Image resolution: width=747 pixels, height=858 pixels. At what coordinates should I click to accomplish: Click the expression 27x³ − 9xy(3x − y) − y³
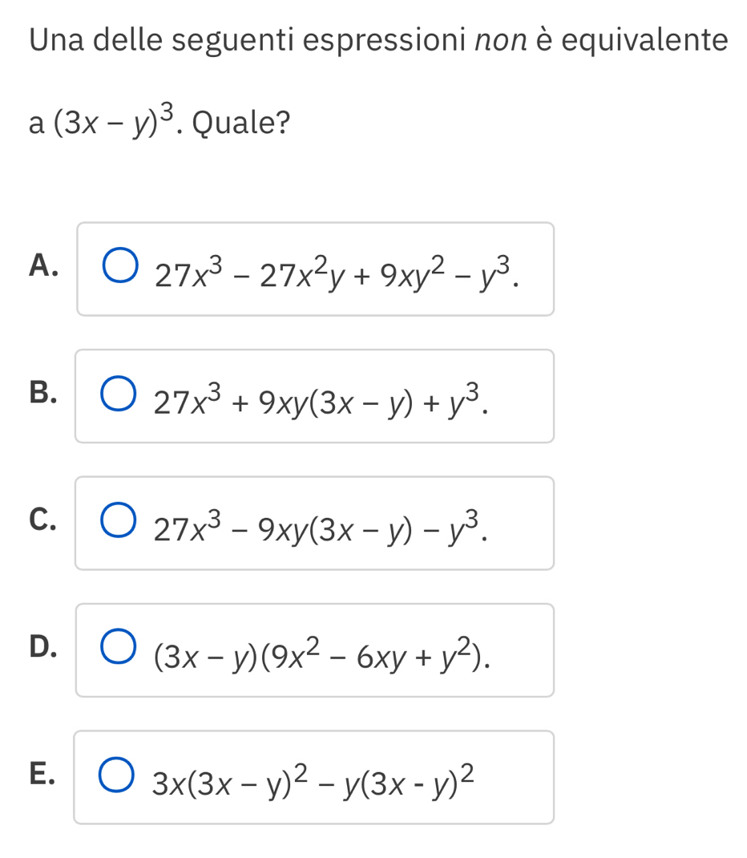click(321, 528)
